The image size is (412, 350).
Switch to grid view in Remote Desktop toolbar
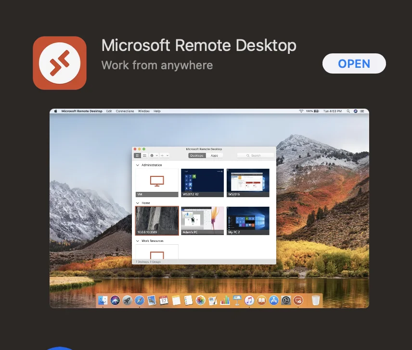(138, 156)
